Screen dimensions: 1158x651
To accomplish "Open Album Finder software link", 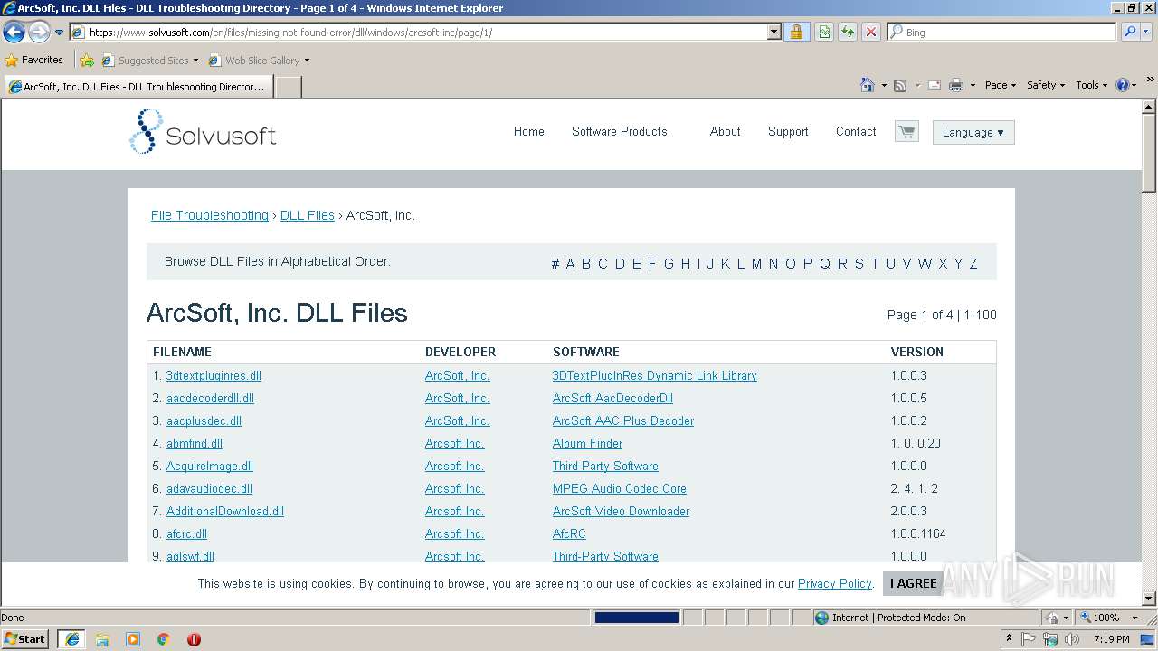I will click(587, 443).
